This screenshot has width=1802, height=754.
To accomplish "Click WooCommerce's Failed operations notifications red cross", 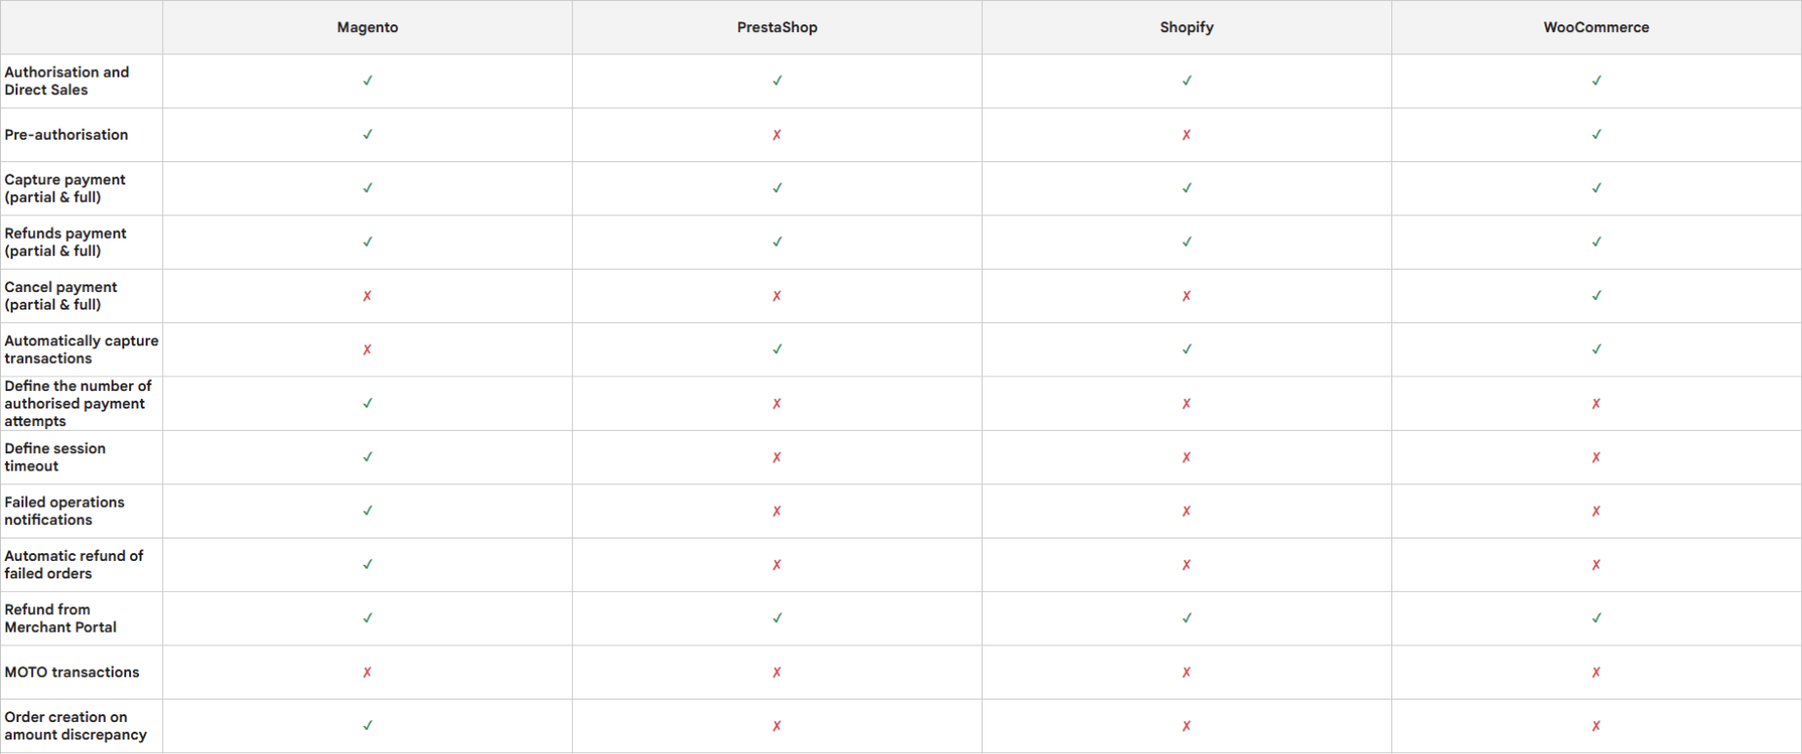I will coord(1596,511).
